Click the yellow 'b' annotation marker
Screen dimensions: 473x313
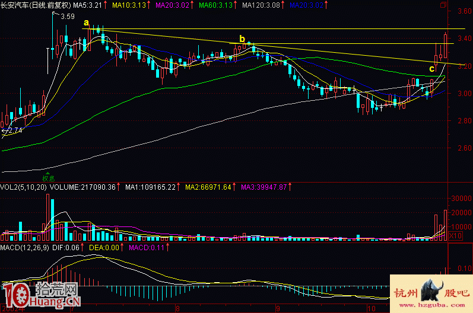(x=242, y=39)
